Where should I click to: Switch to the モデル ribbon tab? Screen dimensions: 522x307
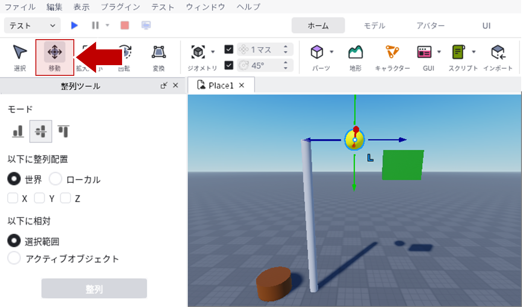(x=374, y=26)
